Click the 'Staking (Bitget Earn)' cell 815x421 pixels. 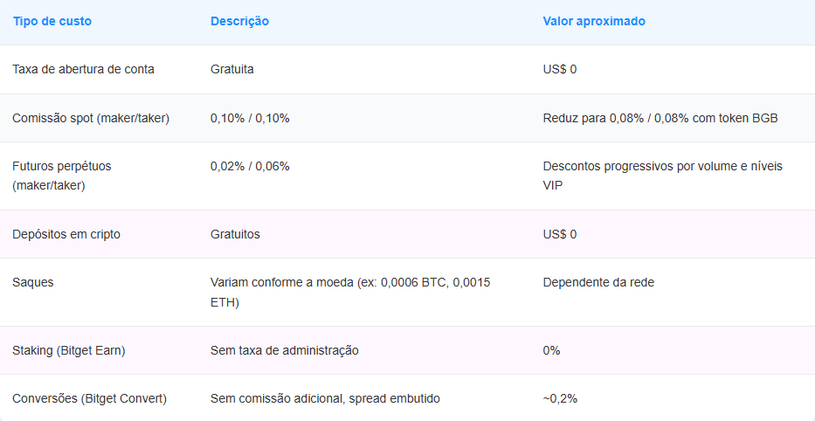(x=69, y=350)
